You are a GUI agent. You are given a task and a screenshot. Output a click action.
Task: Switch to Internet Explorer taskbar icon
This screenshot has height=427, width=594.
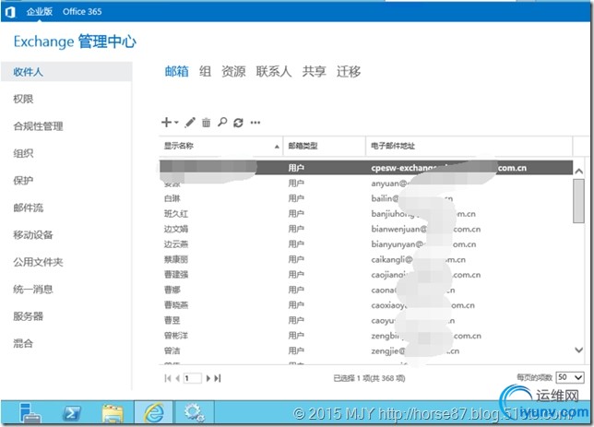click(154, 412)
